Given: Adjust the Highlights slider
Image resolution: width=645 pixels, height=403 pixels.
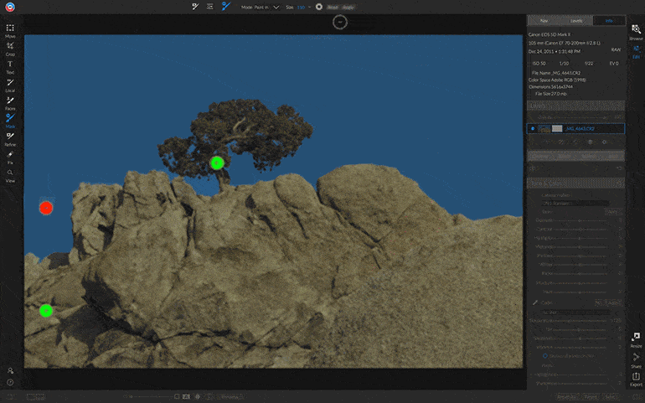Looking at the screenshot, I should click(x=580, y=238).
